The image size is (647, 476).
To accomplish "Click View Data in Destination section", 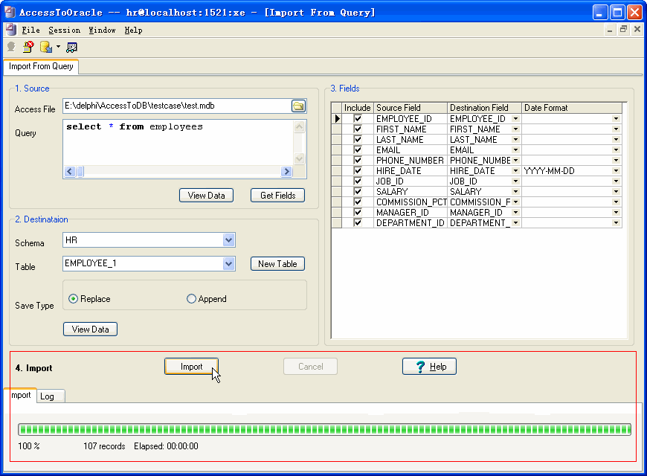I will pos(91,329).
